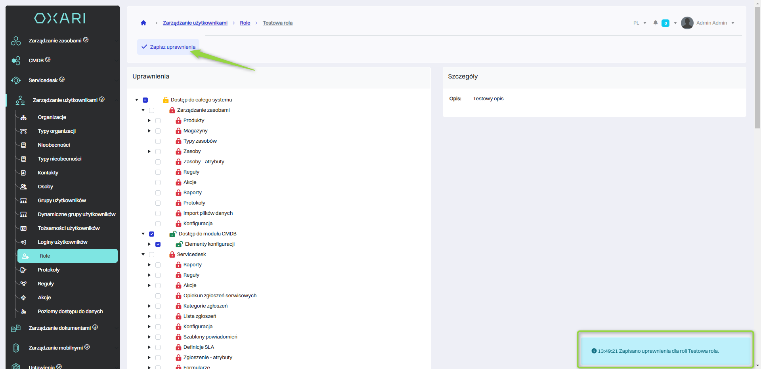Click the Zarządzanie mobilnymi sidebar icon
This screenshot has width=761, height=369.
16,348
